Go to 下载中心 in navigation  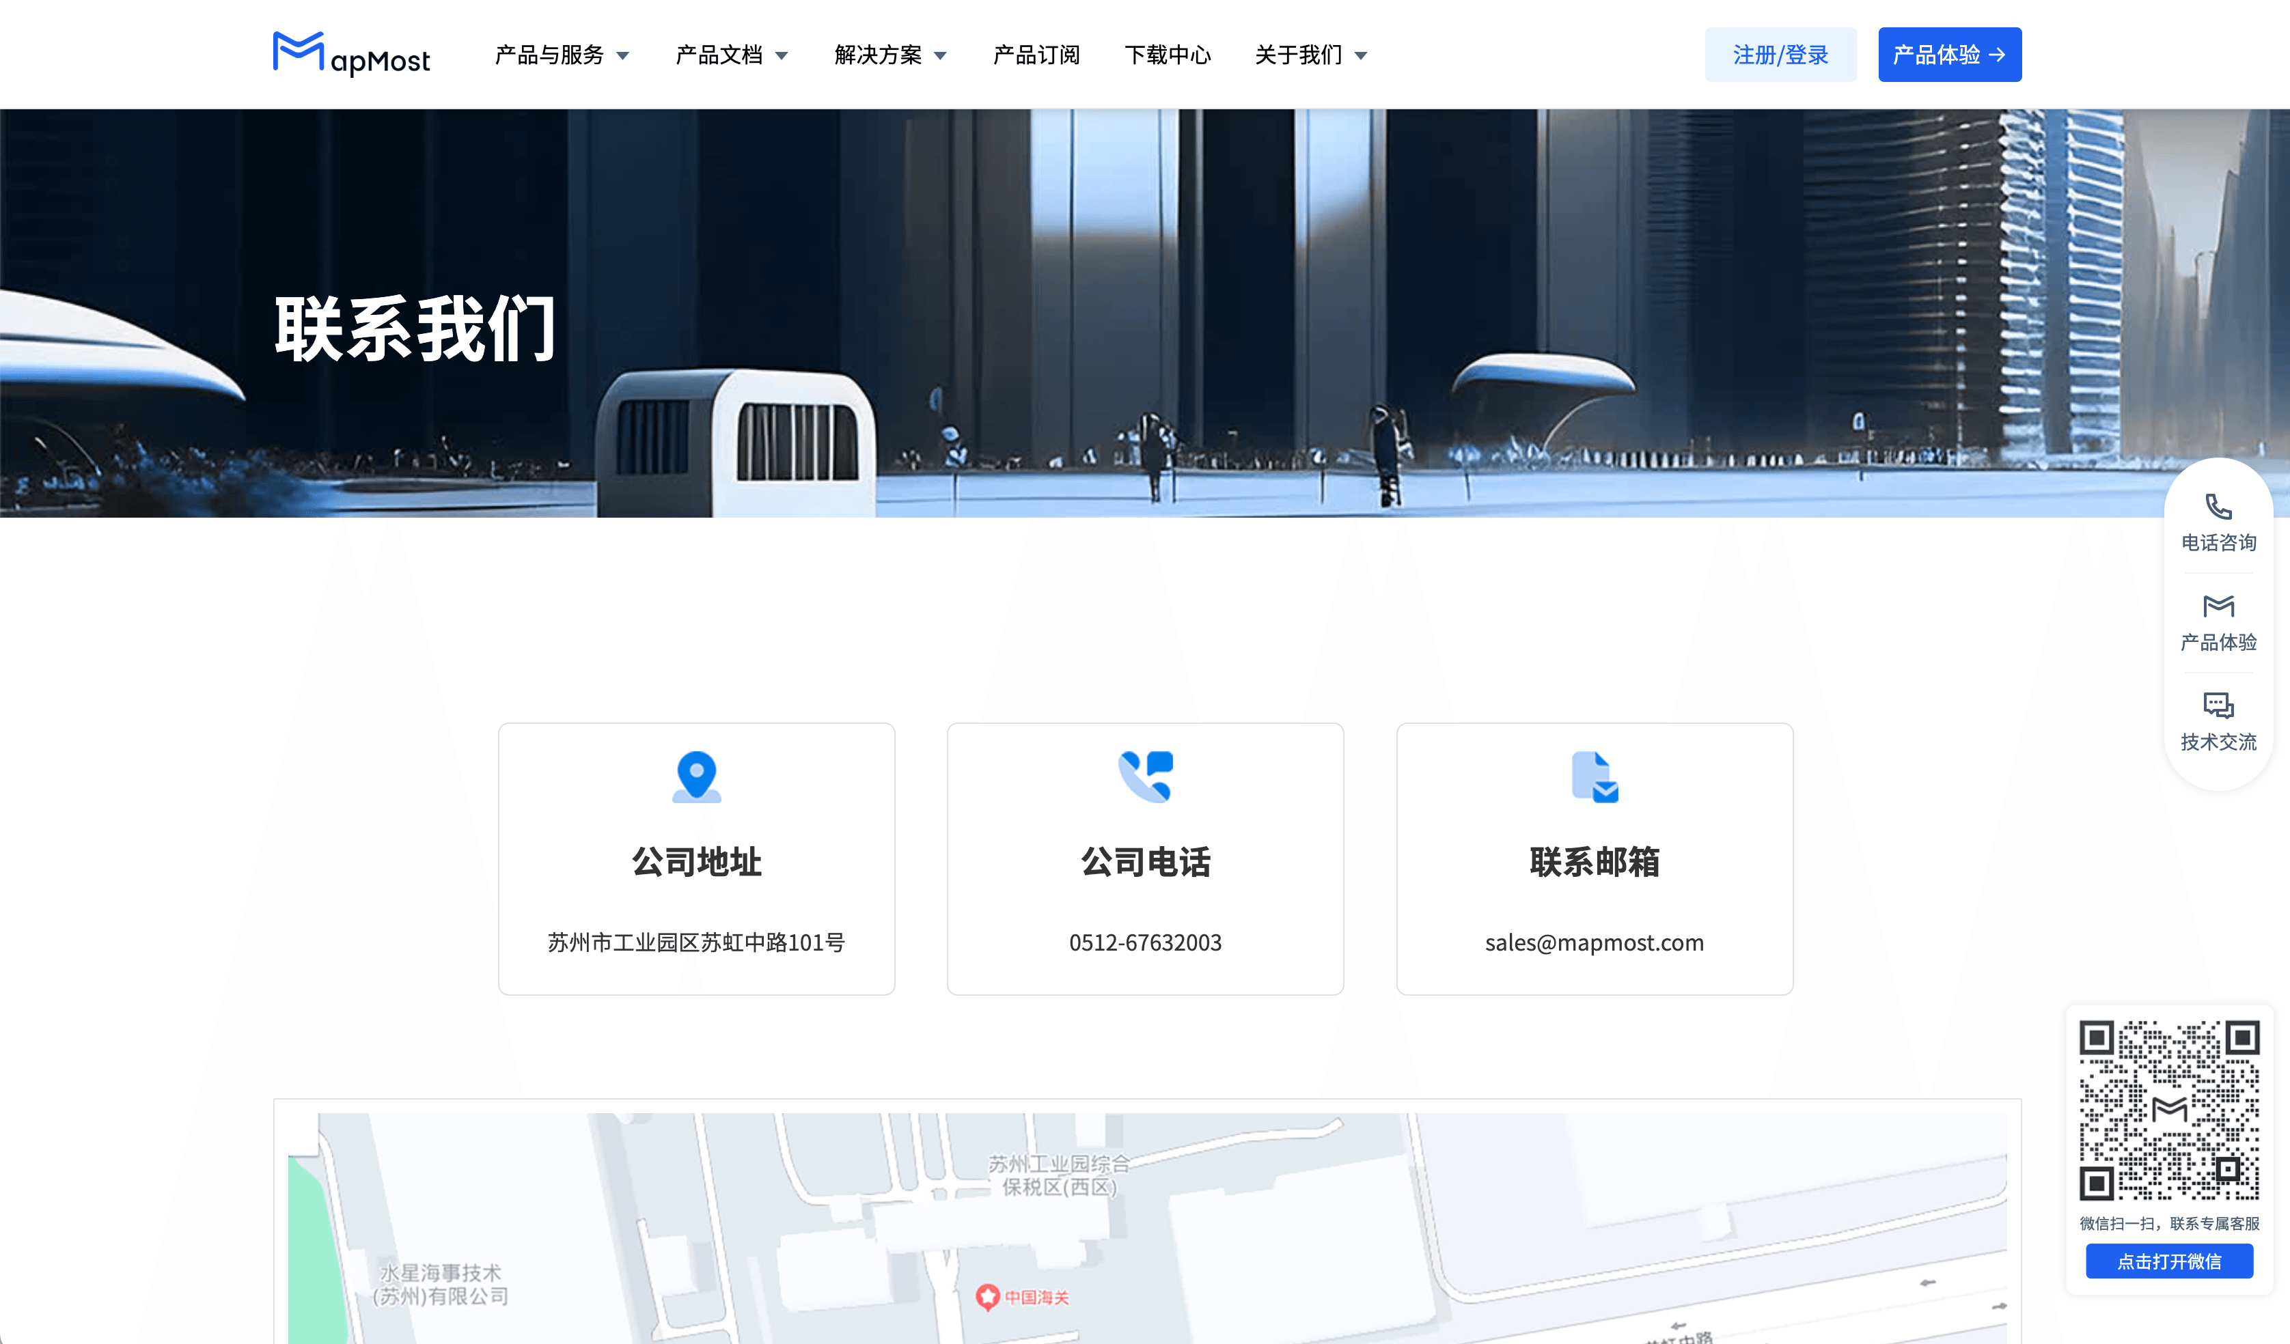(x=1167, y=55)
